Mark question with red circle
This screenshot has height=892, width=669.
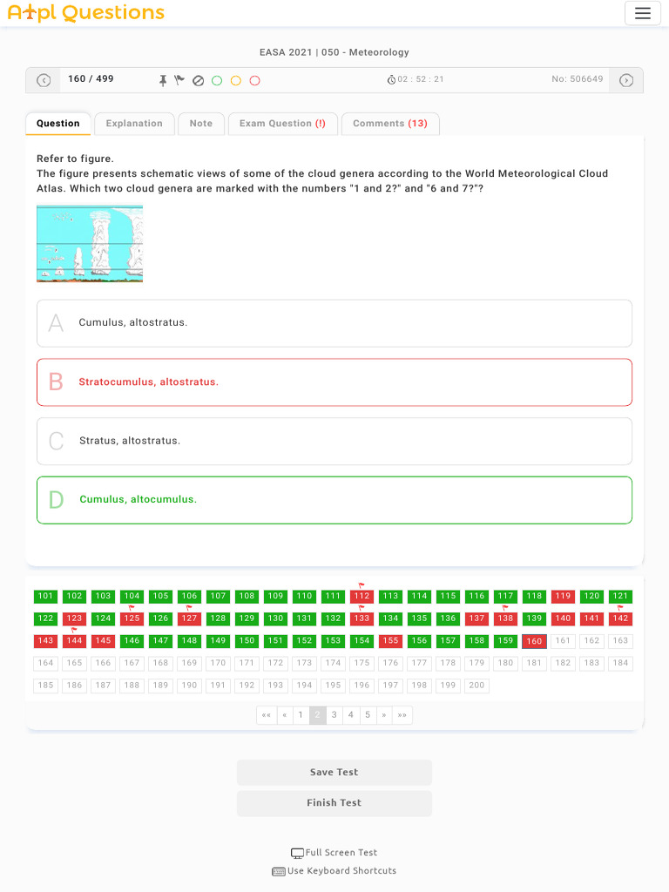255,80
